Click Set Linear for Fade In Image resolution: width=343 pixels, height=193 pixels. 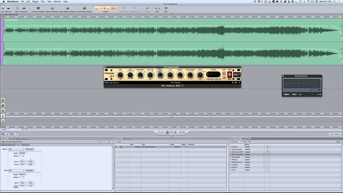coord(29,149)
